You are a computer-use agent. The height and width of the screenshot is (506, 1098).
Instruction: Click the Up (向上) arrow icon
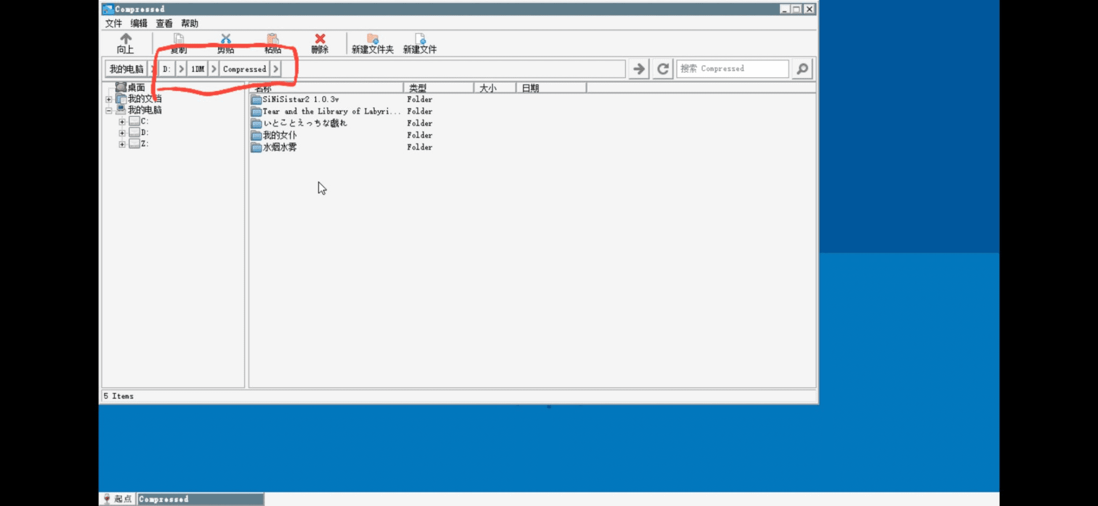click(x=125, y=40)
